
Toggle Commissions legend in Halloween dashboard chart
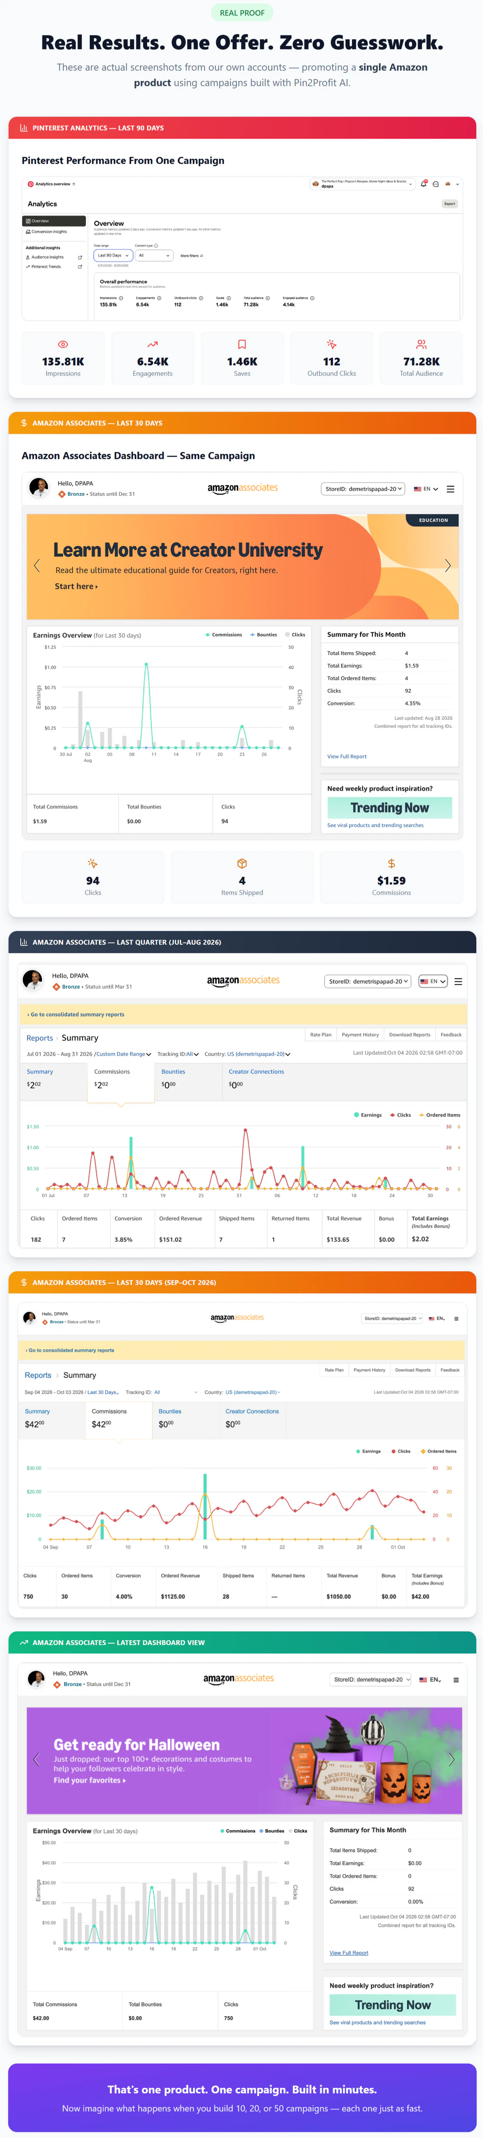coord(238,1831)
